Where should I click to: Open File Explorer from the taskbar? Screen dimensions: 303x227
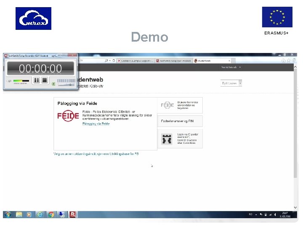point(19,214)
